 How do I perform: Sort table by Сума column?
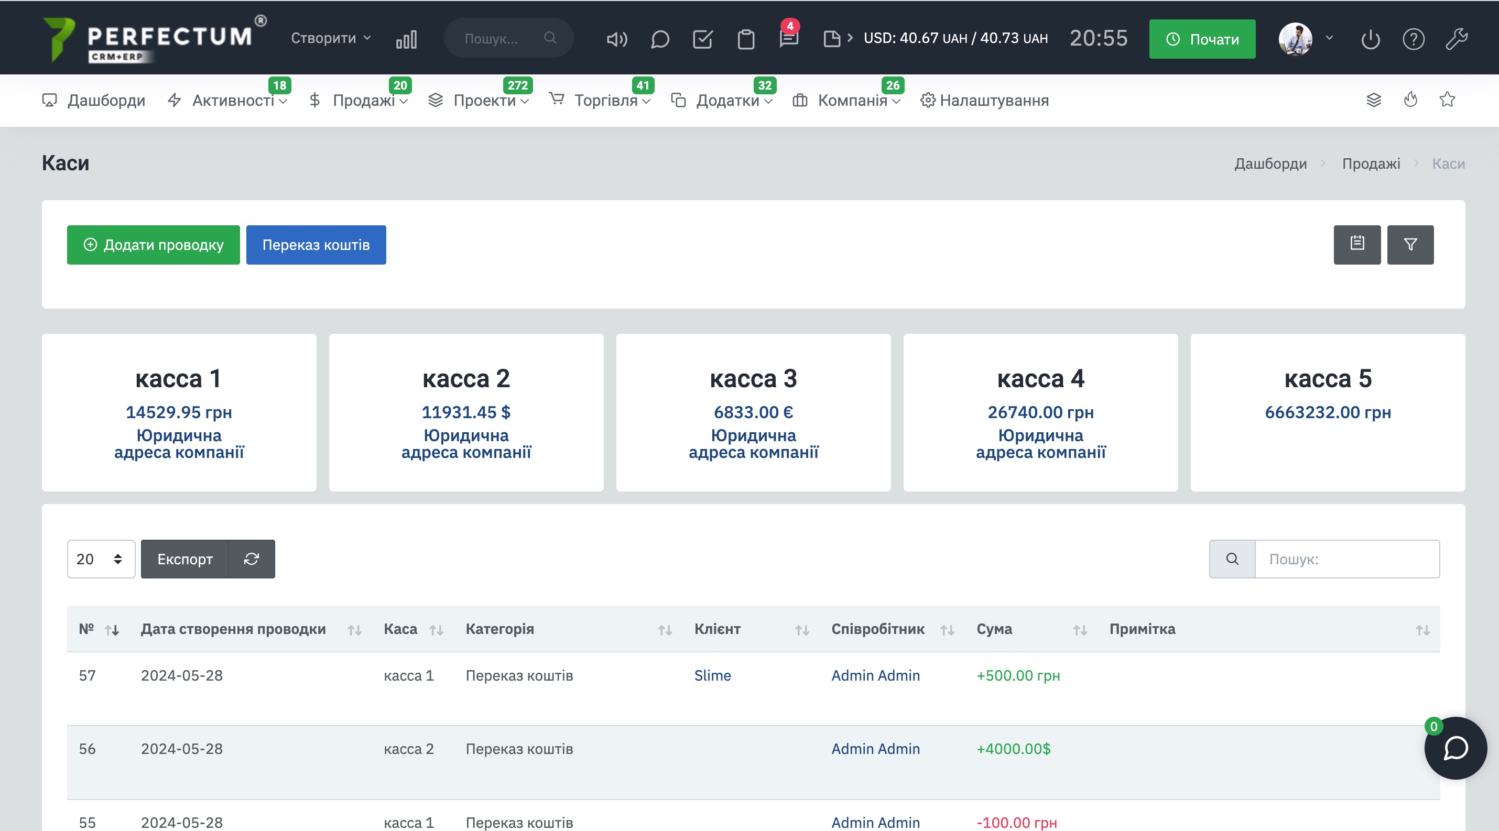[x=1031, y=629]
